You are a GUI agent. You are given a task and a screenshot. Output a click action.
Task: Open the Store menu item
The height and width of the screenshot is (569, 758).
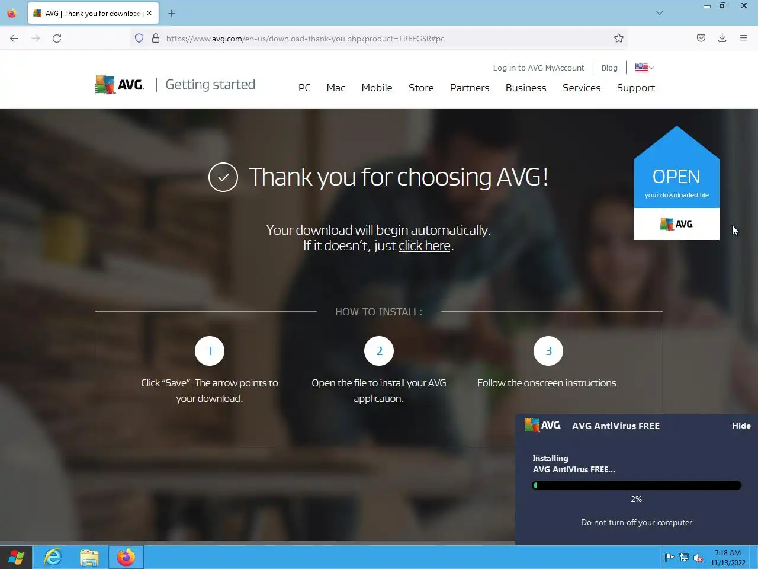coord(421,88)
